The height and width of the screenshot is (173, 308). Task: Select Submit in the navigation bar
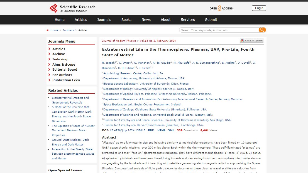coord(211,20)
